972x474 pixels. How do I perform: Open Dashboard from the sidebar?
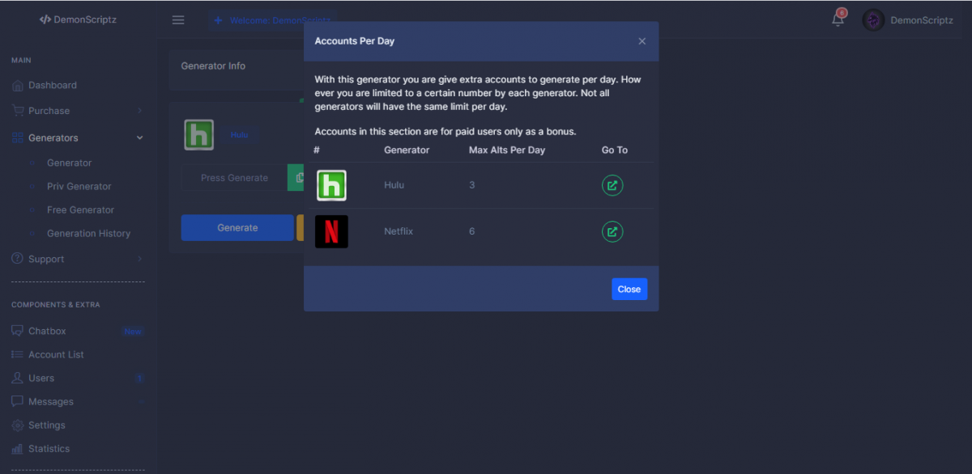pos(53,86)
